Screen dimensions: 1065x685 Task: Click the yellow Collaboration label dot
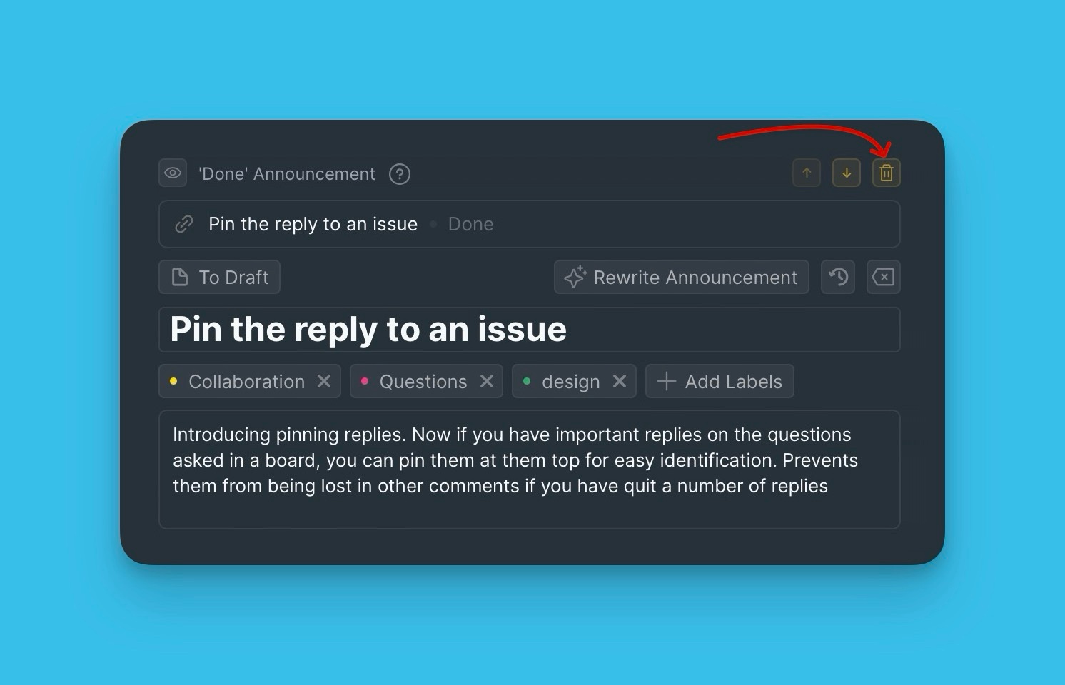[173, 381]
